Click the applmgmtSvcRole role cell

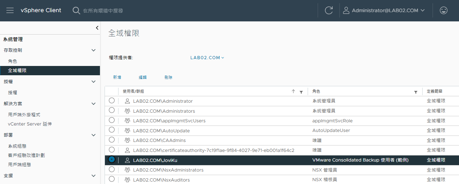(332, 121)
